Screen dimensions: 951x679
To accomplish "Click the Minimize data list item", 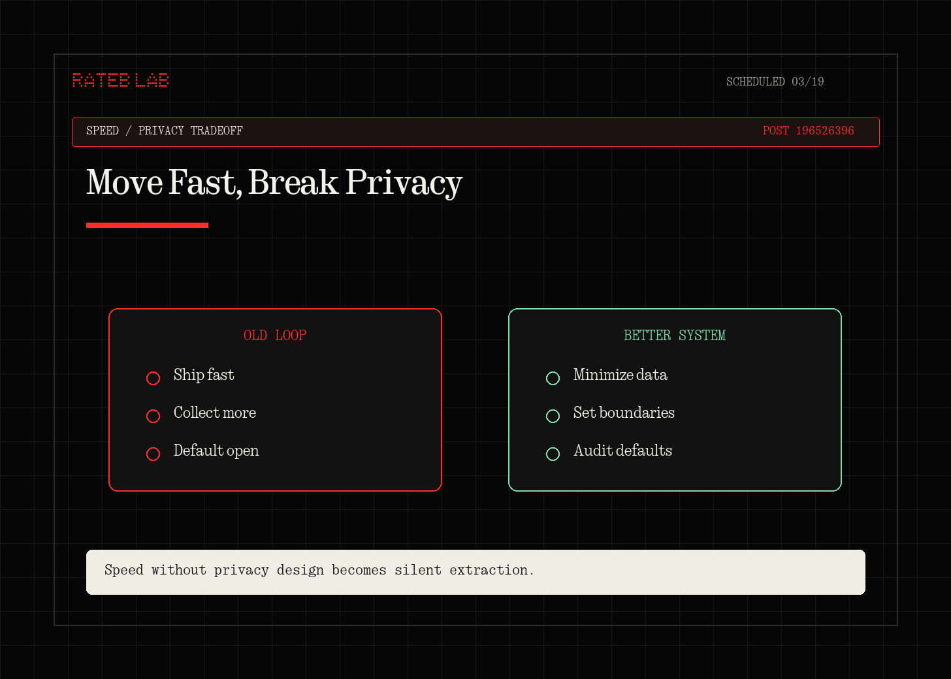I will [x=621, y=375].
